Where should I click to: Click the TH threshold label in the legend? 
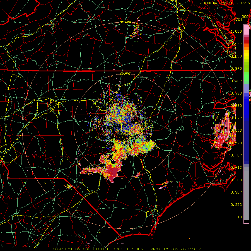[240, 217]
